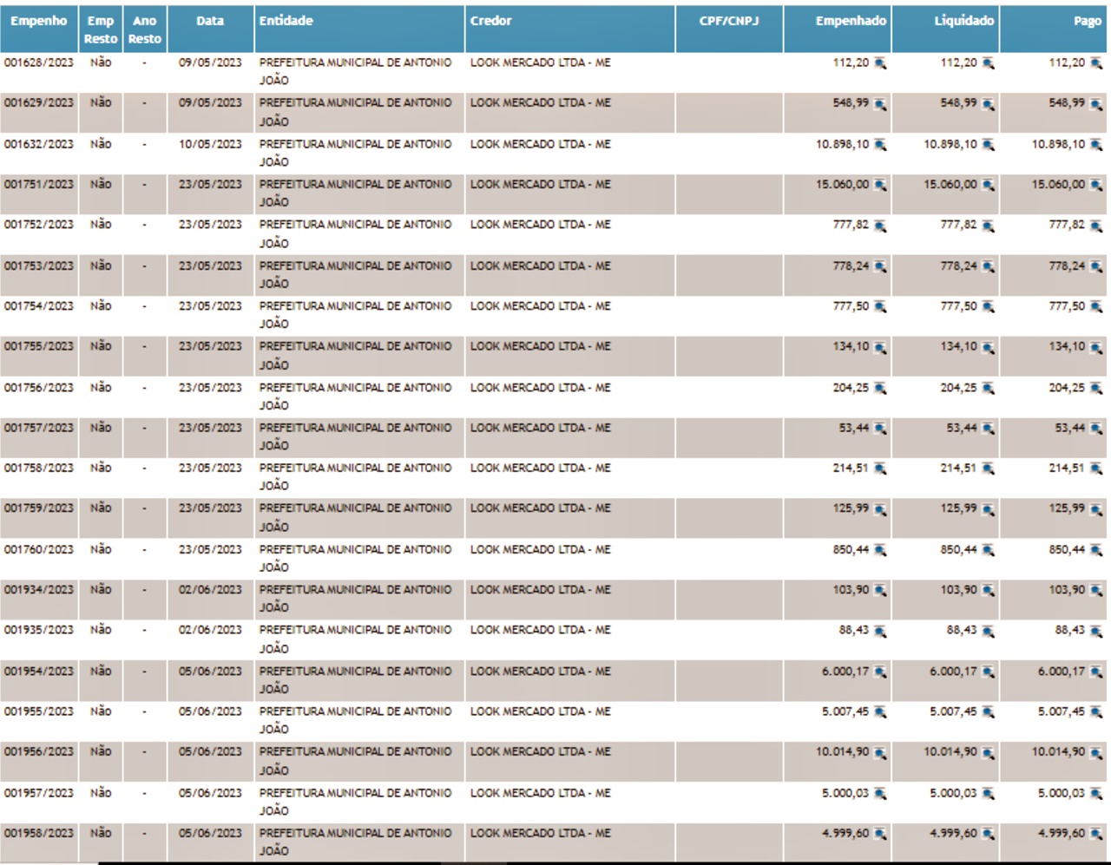Select empenho number 001751/2023
The height and width of the screenshot is (865, 1111).
(39, 184)
